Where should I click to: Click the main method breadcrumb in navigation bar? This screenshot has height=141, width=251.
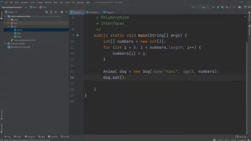(43, 7)
